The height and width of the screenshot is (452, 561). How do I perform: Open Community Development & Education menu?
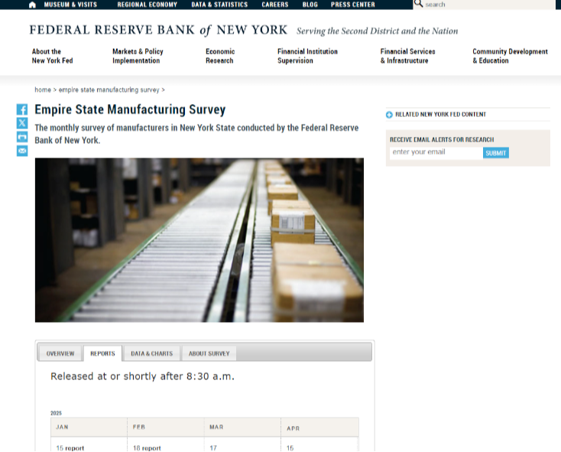[x=510, y=56]
